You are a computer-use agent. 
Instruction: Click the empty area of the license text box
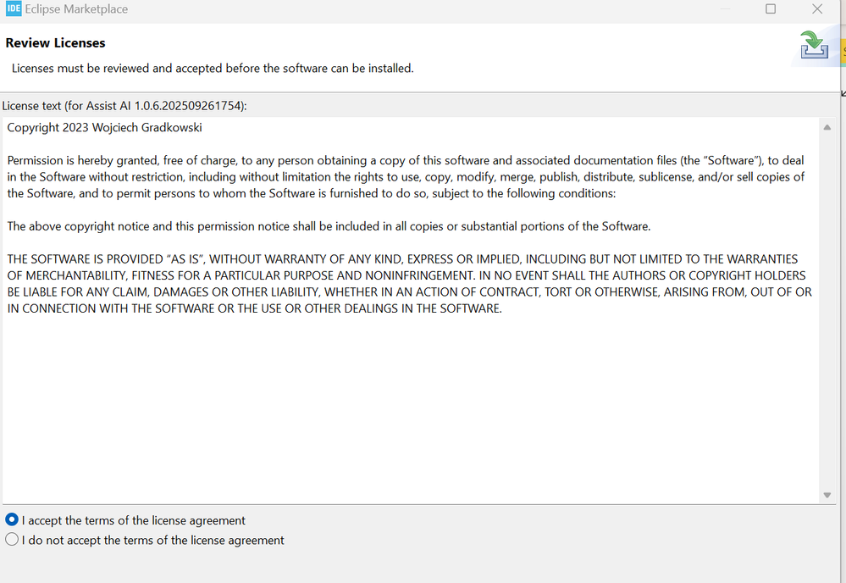(x=406, y=407)
